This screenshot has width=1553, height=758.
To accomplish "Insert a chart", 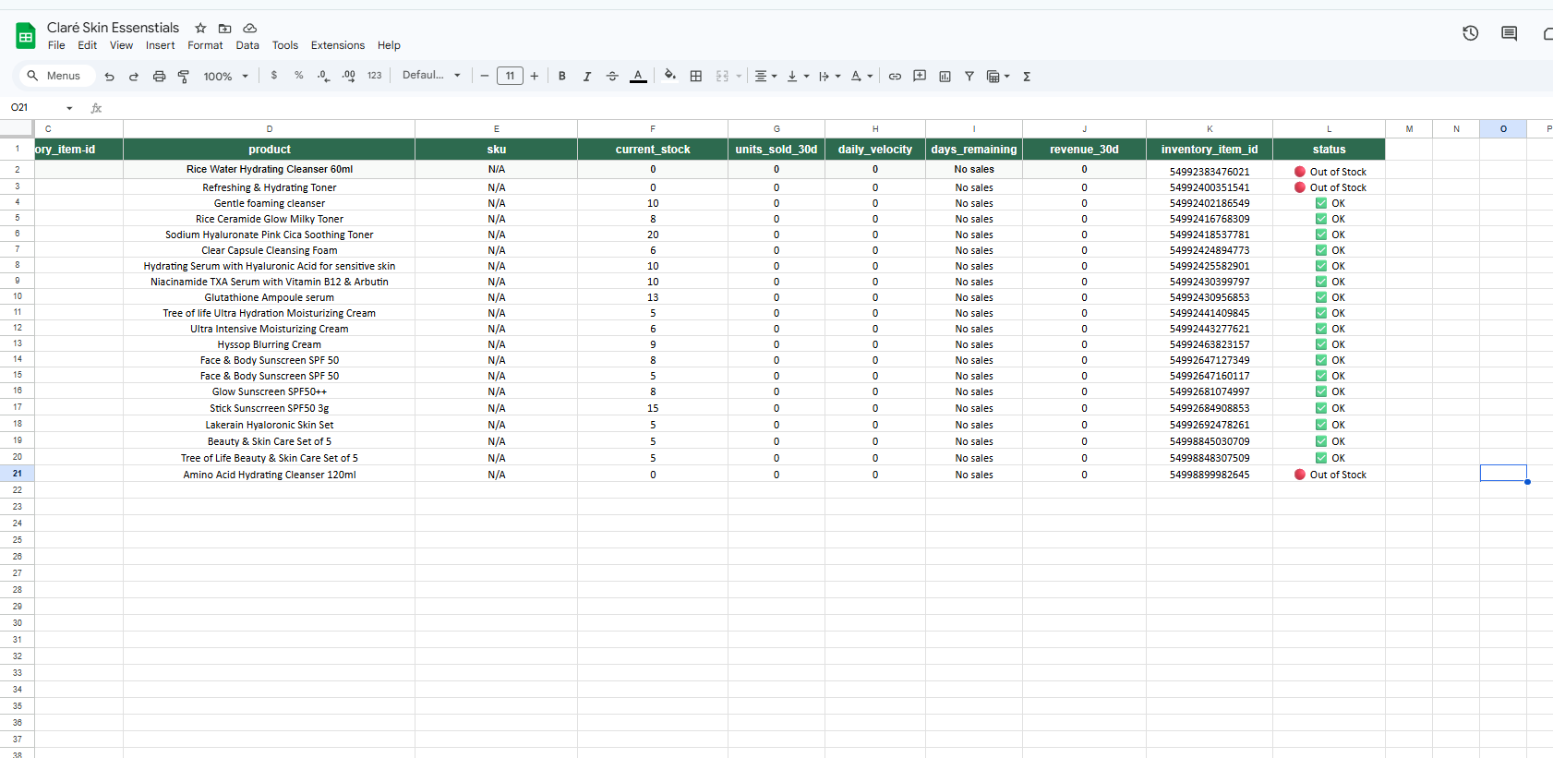I will (945, 77).
